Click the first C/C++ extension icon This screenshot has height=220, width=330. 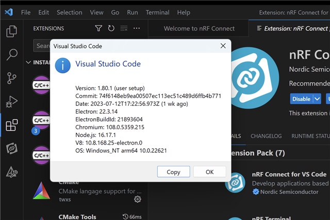click(x=41, y=85)
